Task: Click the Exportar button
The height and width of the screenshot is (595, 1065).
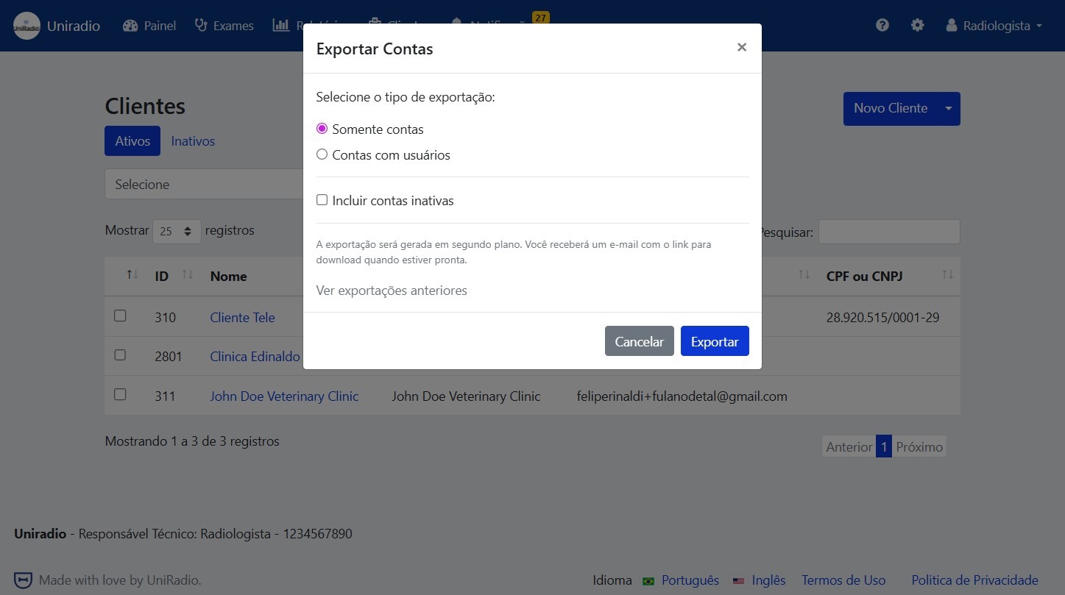Action: [x=714, y=341]
